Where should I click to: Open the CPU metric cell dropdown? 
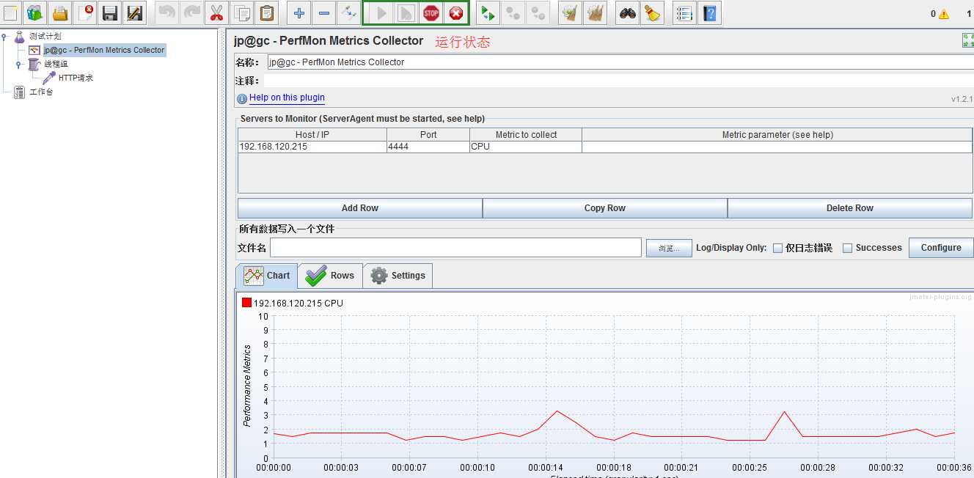tap(526, 147)
